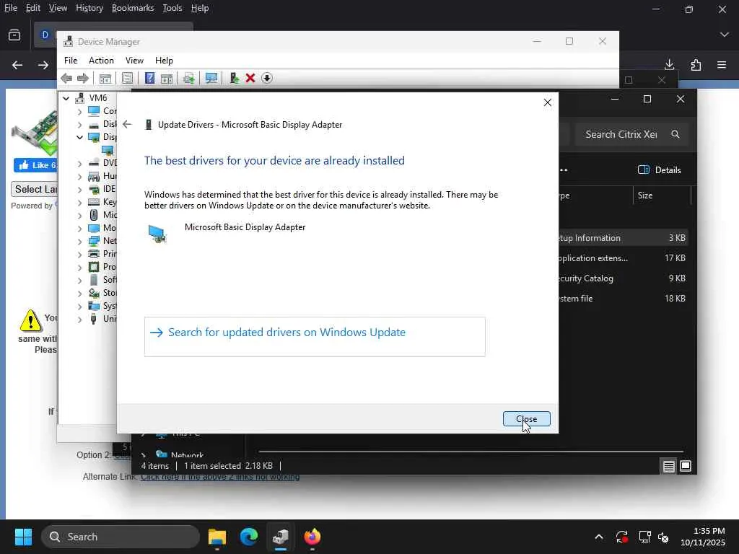Image resolution: width=739 pixels, height=554 pixels.
Task: Open Select Language dropdown on web page
Action: [35, 190]
